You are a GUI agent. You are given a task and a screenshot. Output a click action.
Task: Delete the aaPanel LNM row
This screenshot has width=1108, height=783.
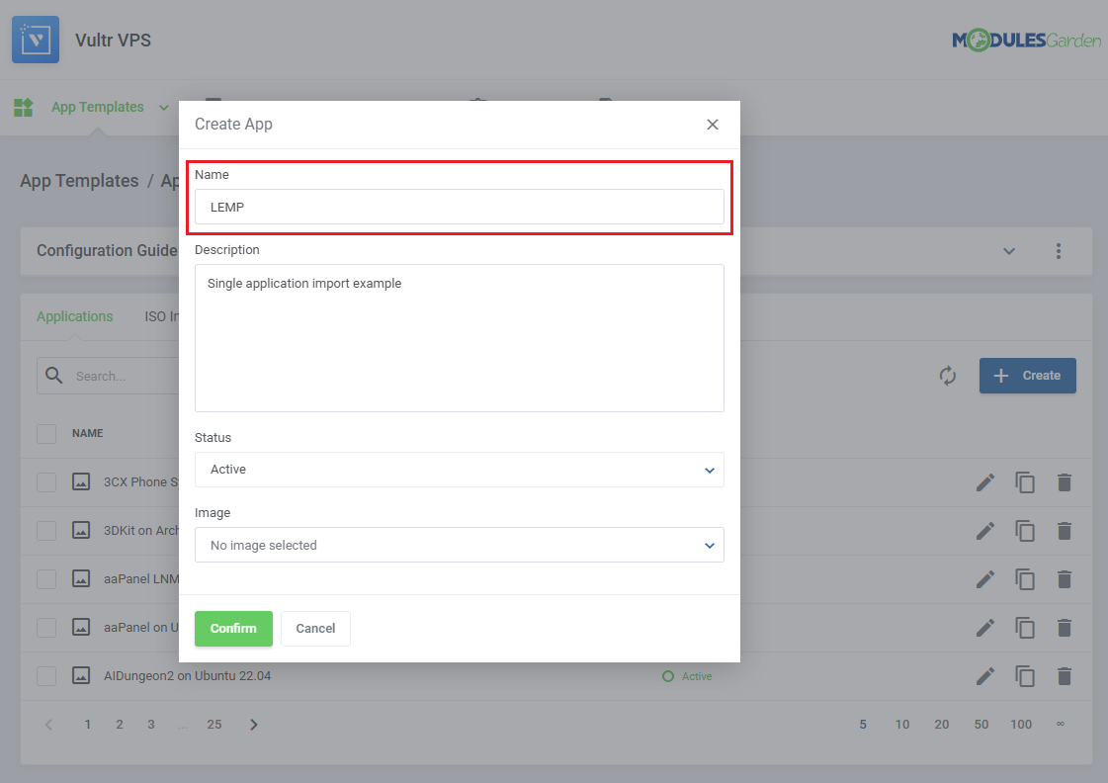[1065, 579]
